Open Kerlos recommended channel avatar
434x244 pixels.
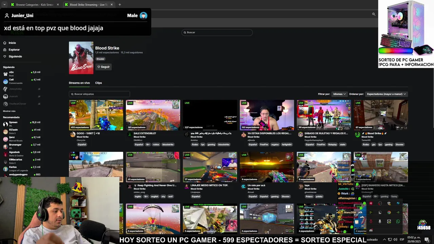(x=5, y=169)
